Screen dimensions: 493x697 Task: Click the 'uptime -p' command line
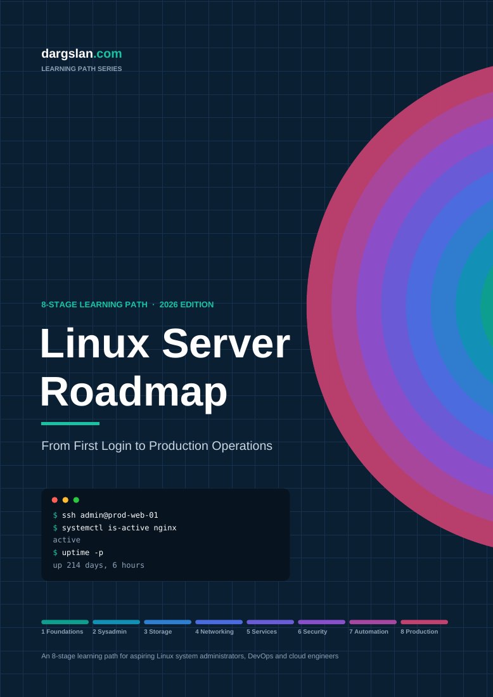click(78, 553)
